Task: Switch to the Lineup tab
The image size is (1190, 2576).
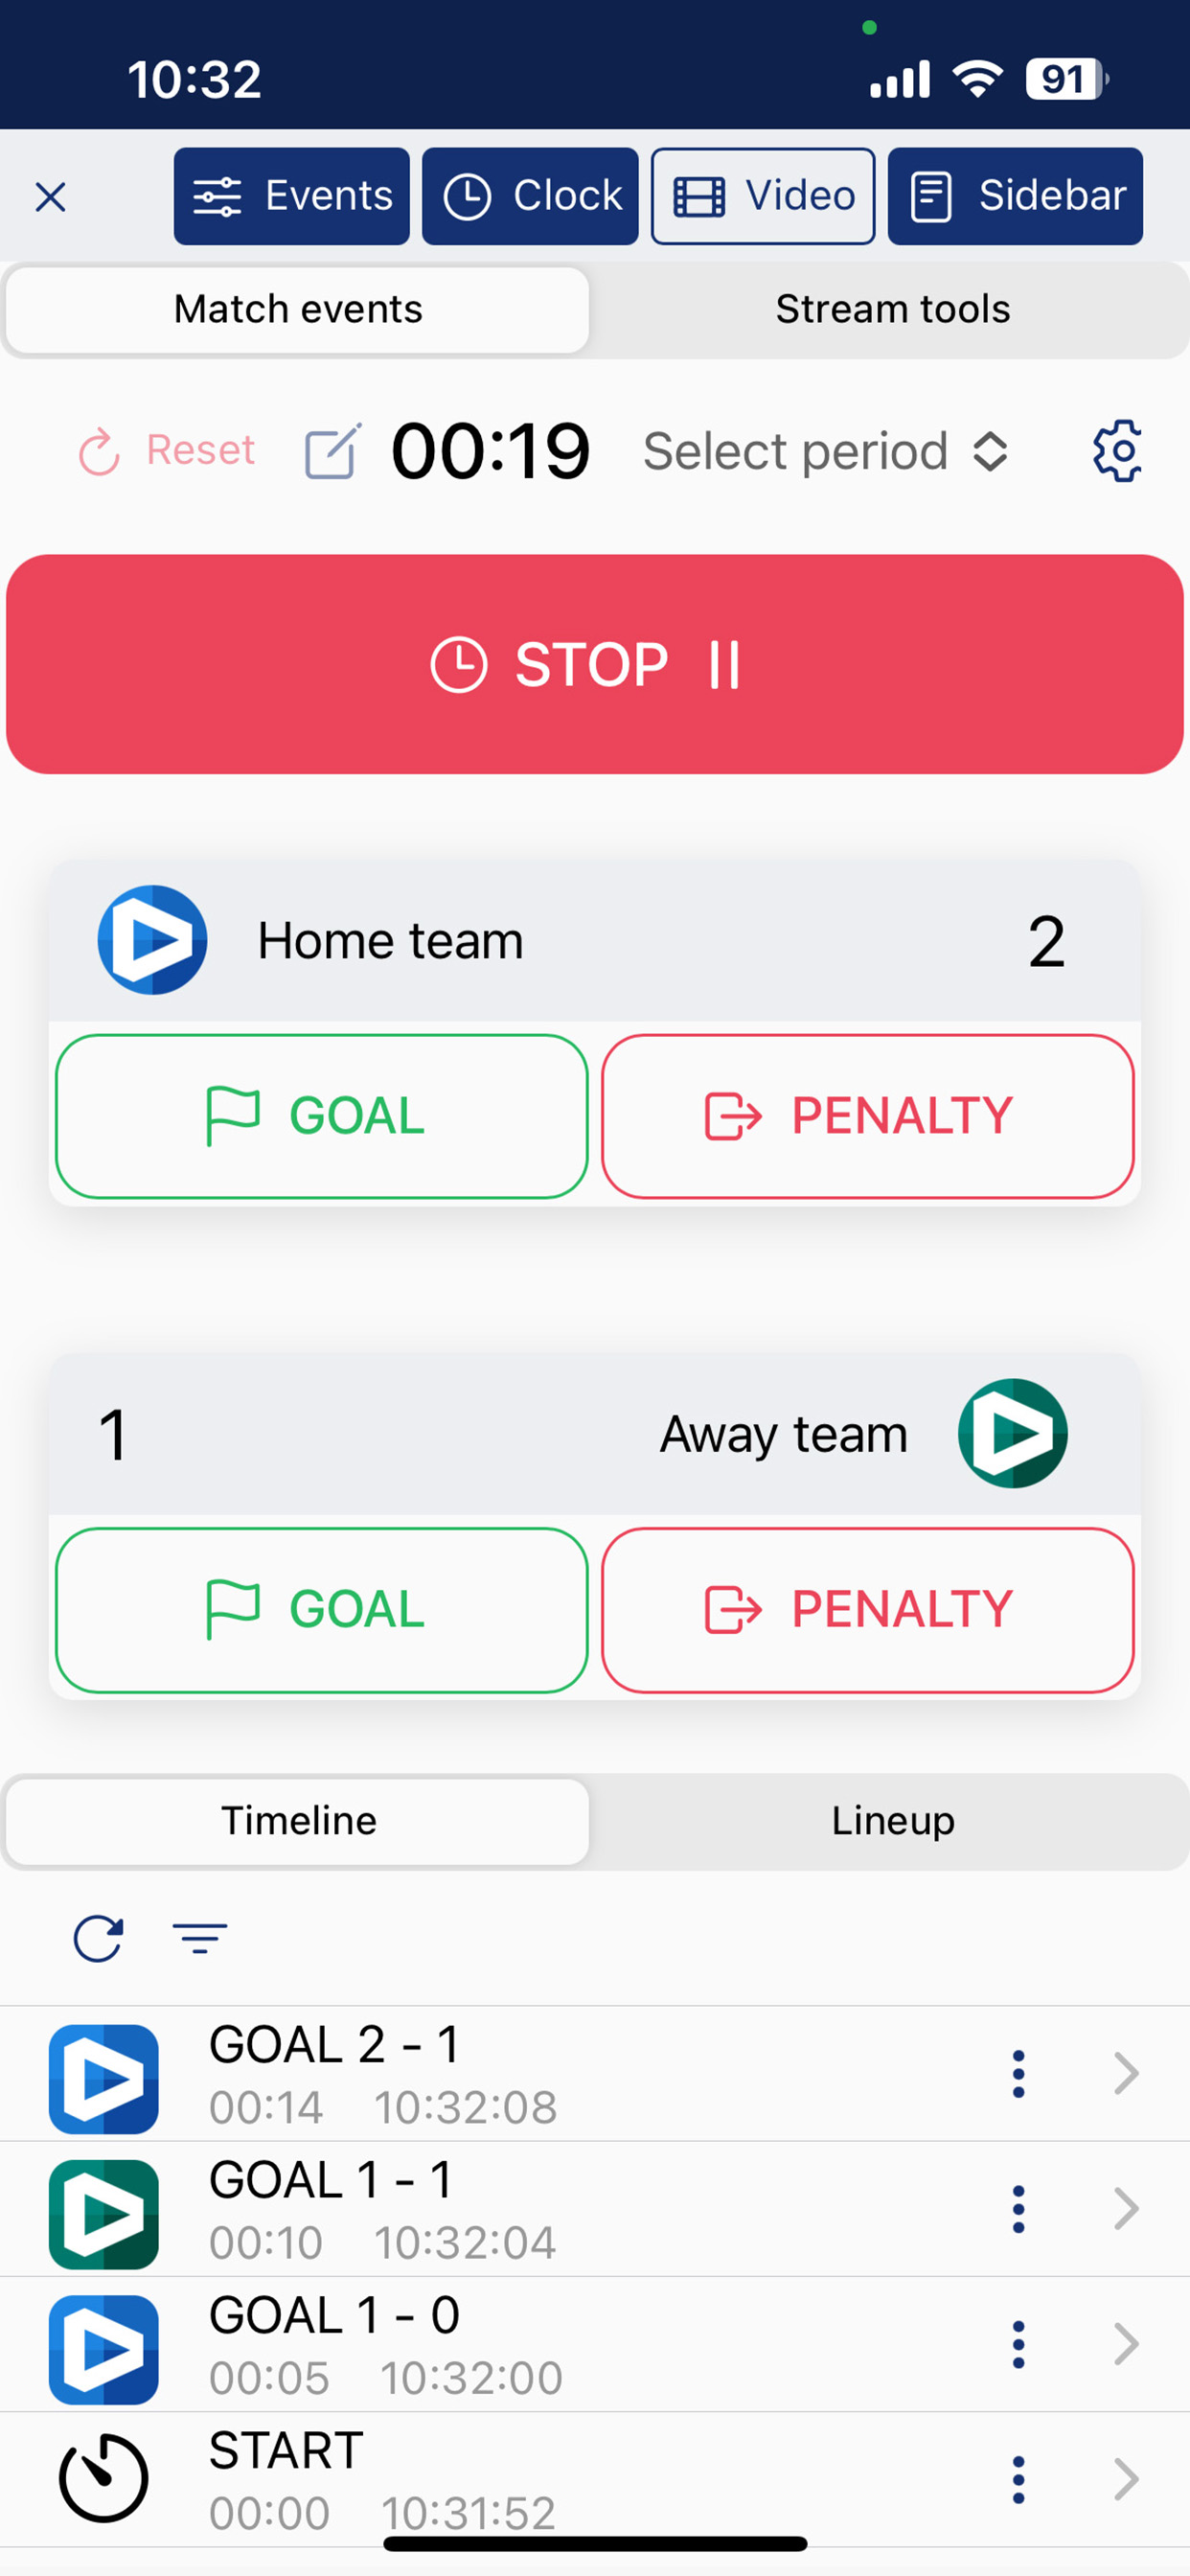Action: pos(892,1821)
